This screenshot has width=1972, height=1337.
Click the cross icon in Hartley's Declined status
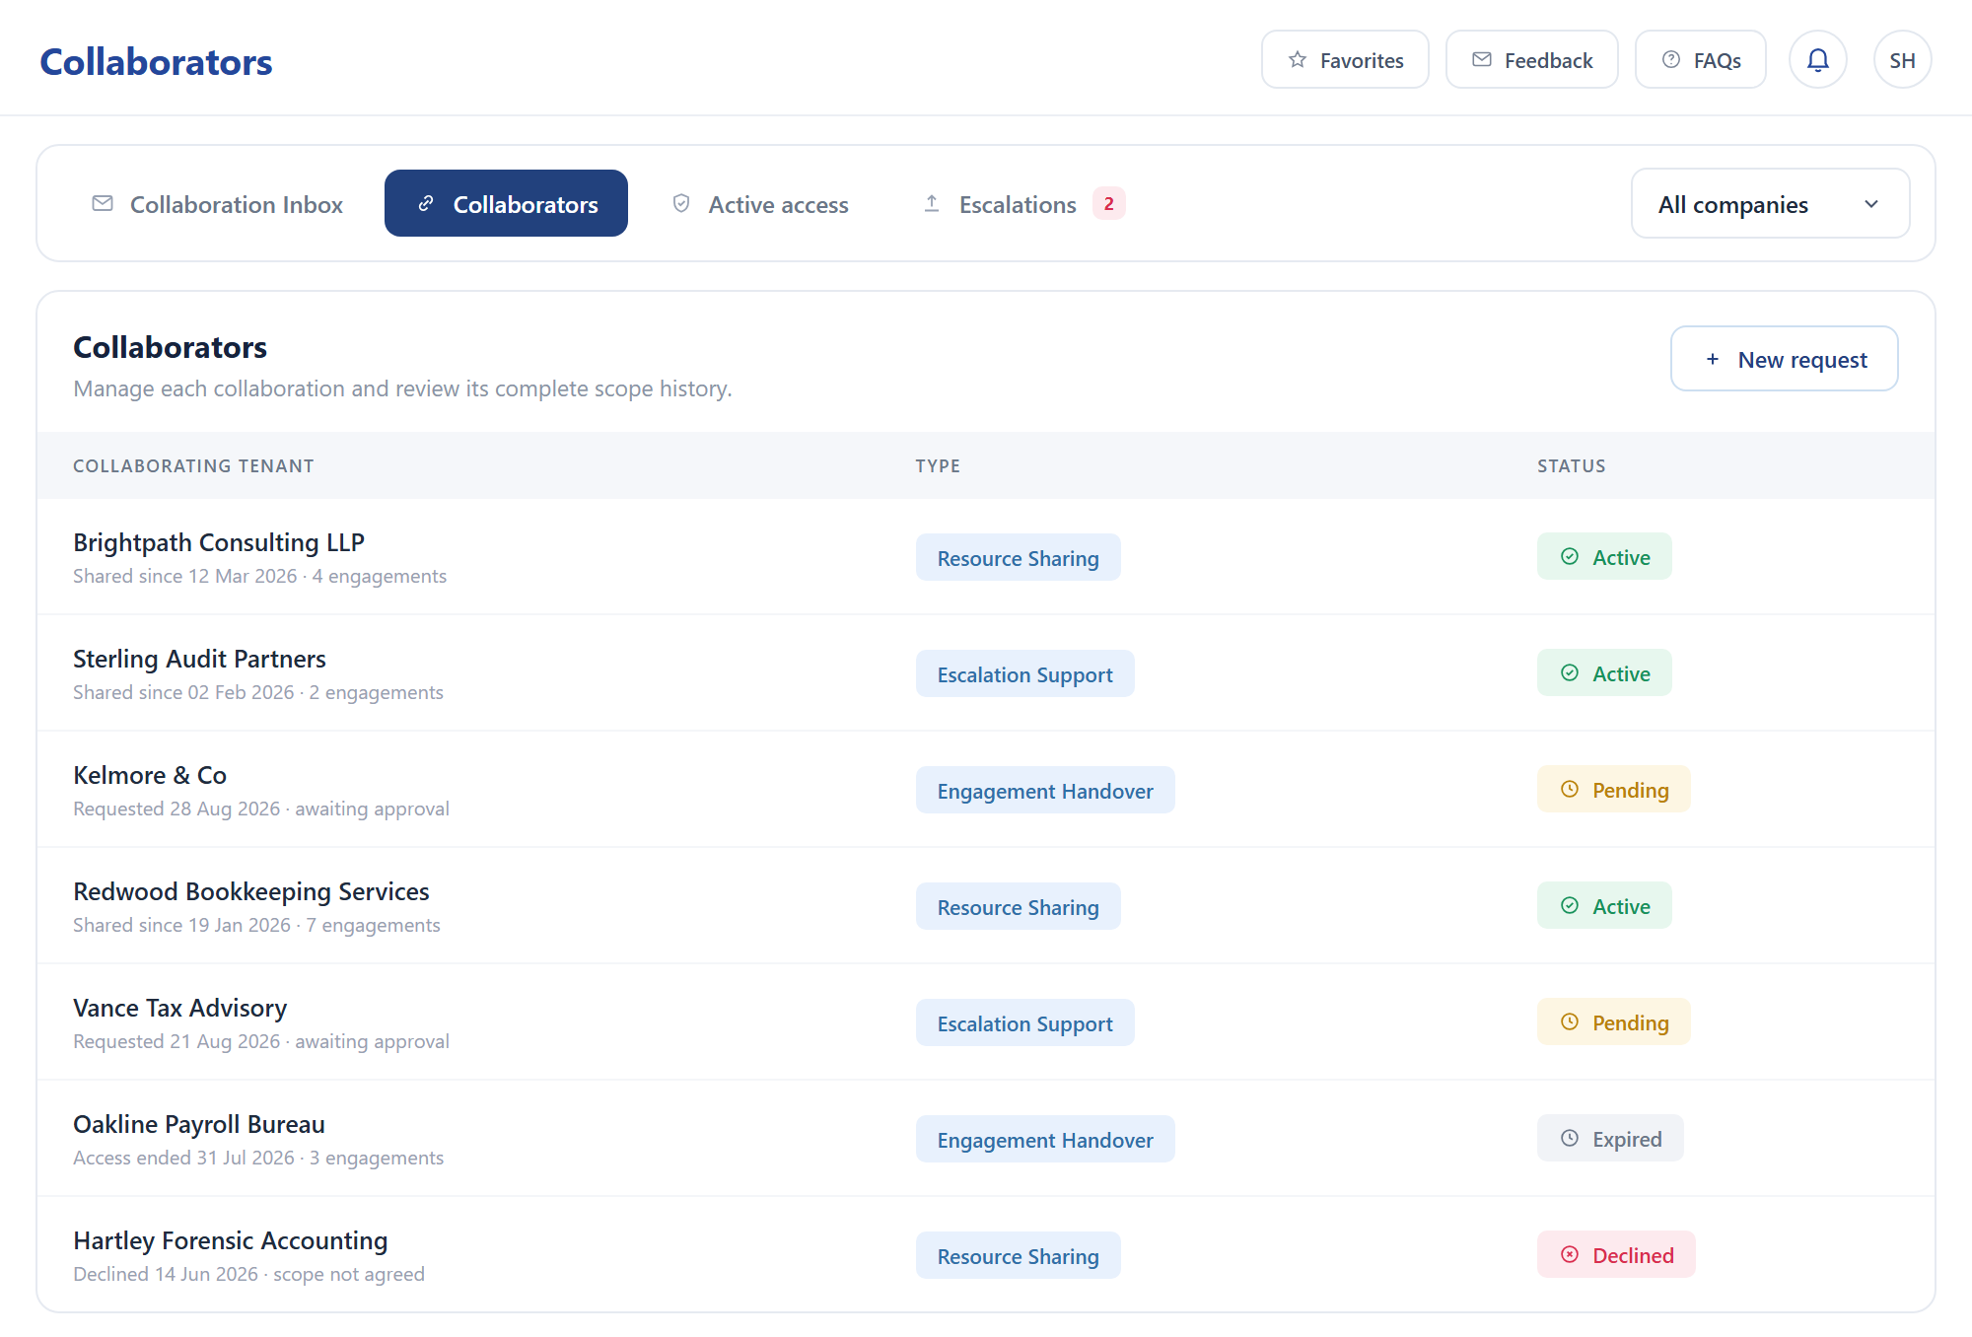(x=1570, y=1255)
